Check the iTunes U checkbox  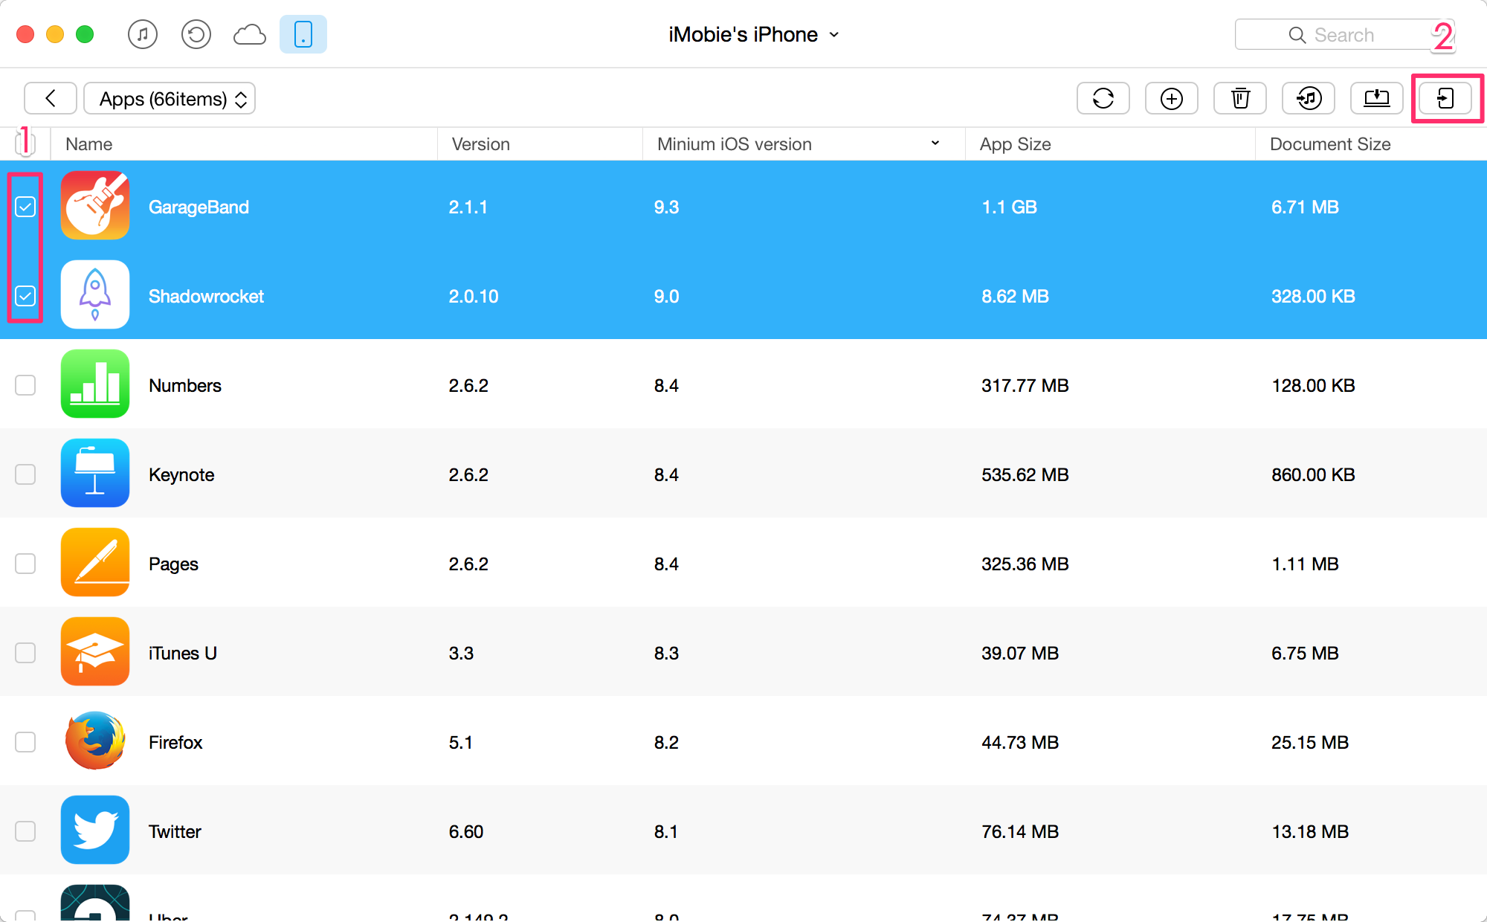25,653
